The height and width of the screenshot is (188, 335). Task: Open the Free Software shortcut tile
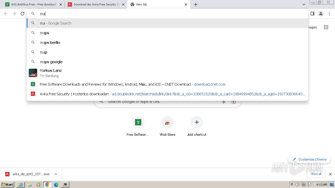[x=138, y=126]
